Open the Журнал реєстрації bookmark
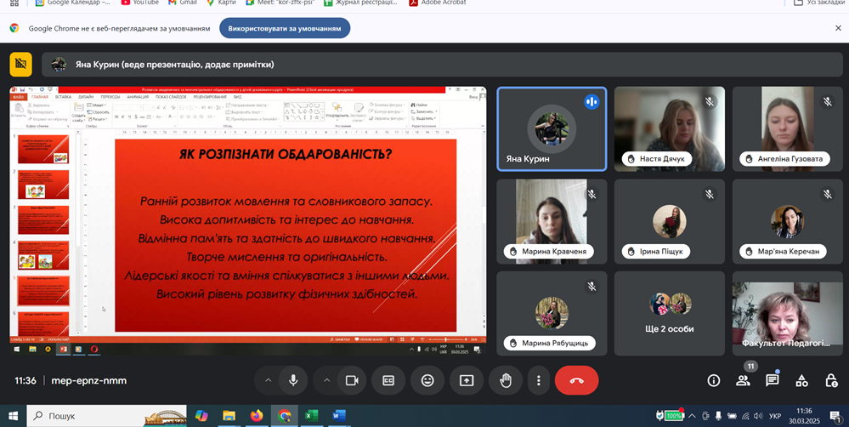This screenshot has height=427, width=849. click(360, 3)
